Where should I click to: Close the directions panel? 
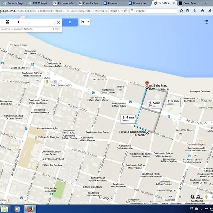pos(58,22)
